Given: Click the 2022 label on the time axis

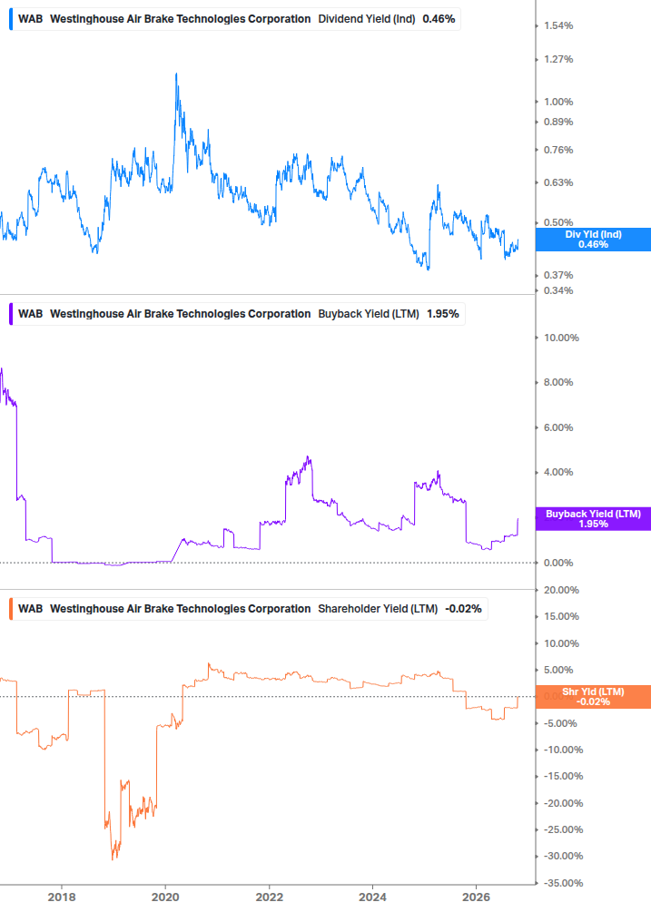Looking at the screenshot, I should (270, 897).
